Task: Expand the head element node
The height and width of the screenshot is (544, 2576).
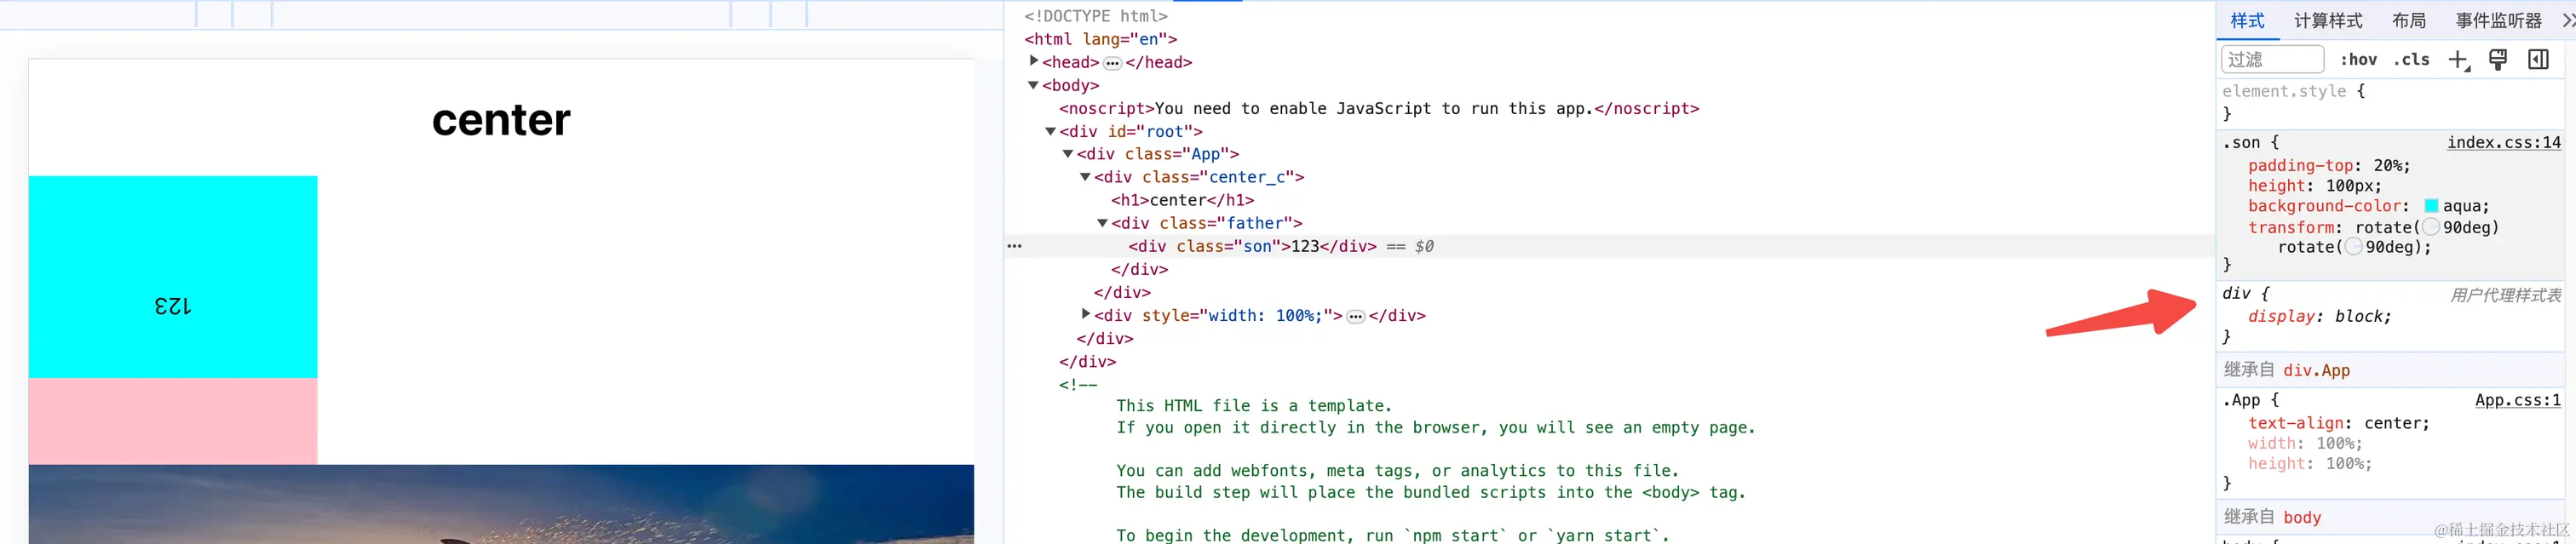Action: point(1034,61)
